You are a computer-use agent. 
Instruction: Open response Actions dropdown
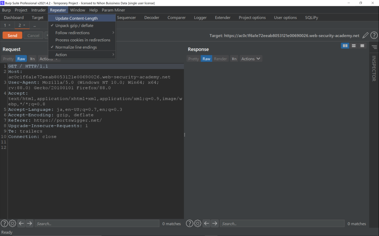251,59
